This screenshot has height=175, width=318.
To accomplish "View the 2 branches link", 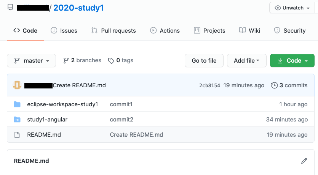I will [82, 60].
